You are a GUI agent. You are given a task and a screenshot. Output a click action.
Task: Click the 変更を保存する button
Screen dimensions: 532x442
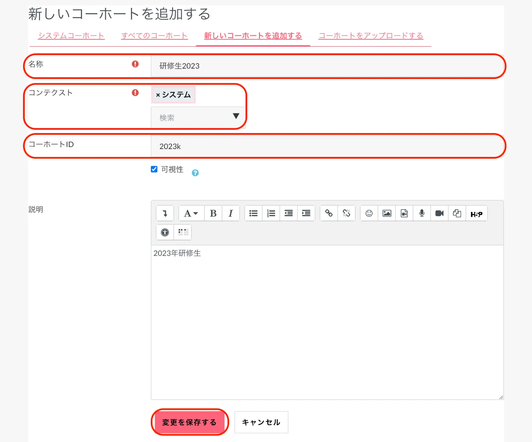pos(189,422)
